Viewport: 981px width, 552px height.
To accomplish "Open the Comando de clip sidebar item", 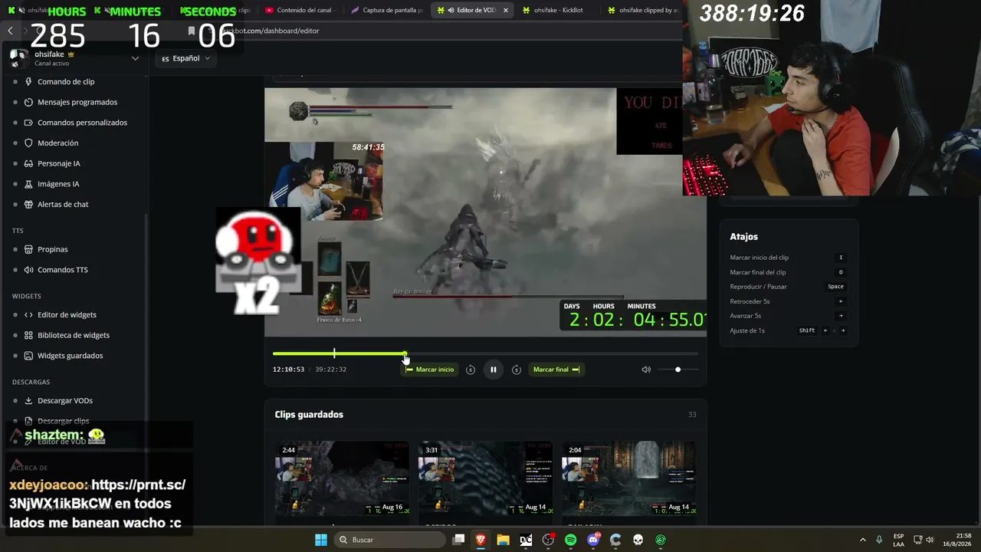I will [x=66, y=81].
